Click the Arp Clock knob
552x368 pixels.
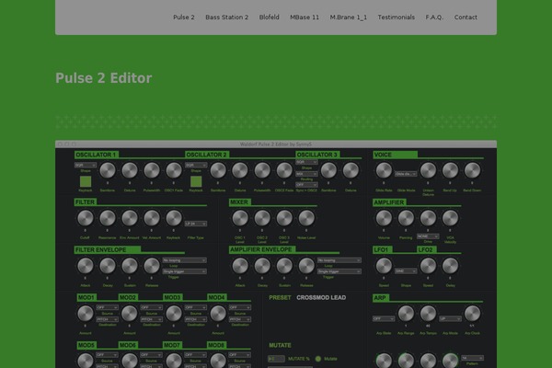point(473,314)
